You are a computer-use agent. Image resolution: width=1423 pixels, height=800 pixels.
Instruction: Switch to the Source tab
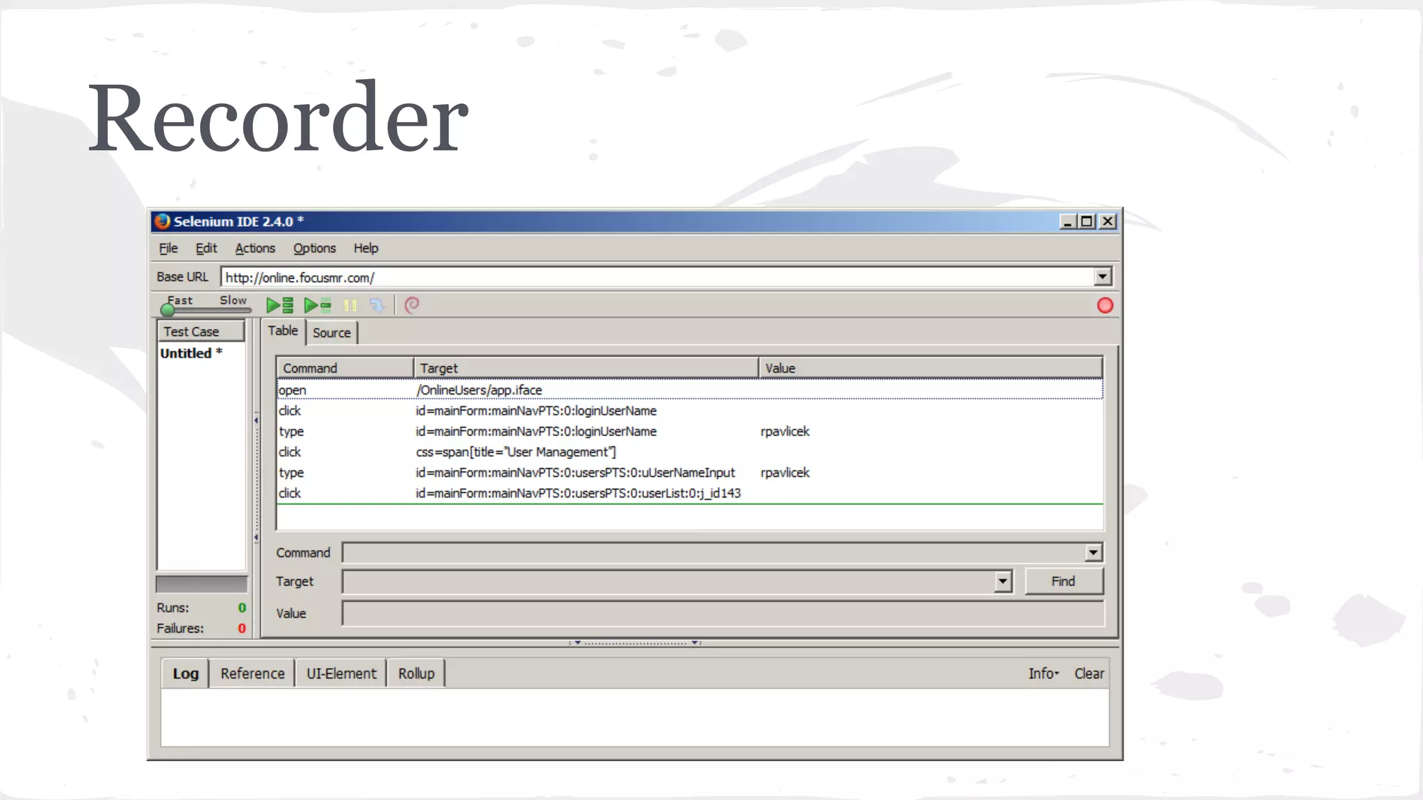point(331,333)
